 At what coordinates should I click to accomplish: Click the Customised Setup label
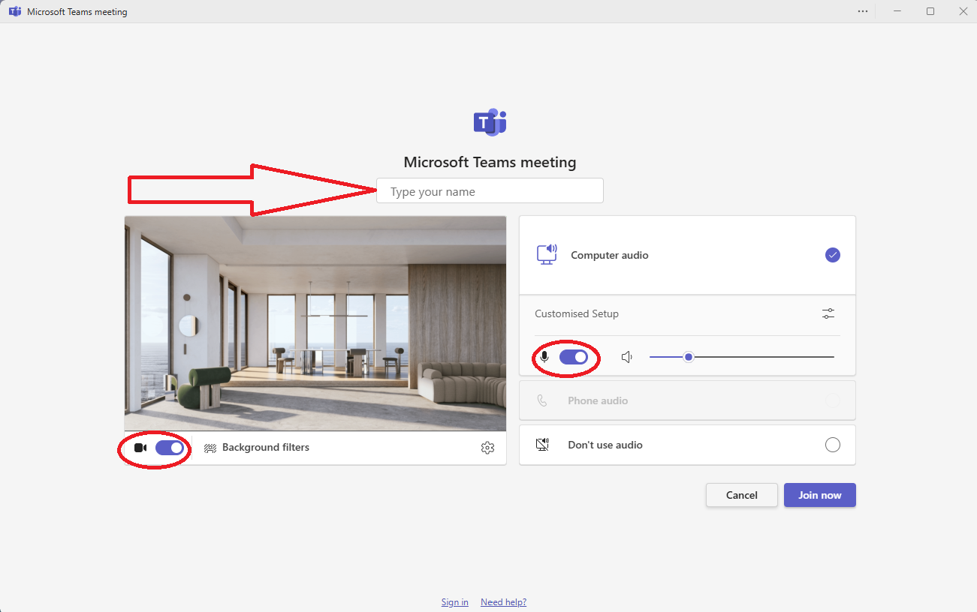[577, 313]
